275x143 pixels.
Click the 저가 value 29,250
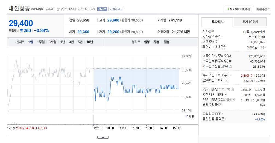click(113, 32)
